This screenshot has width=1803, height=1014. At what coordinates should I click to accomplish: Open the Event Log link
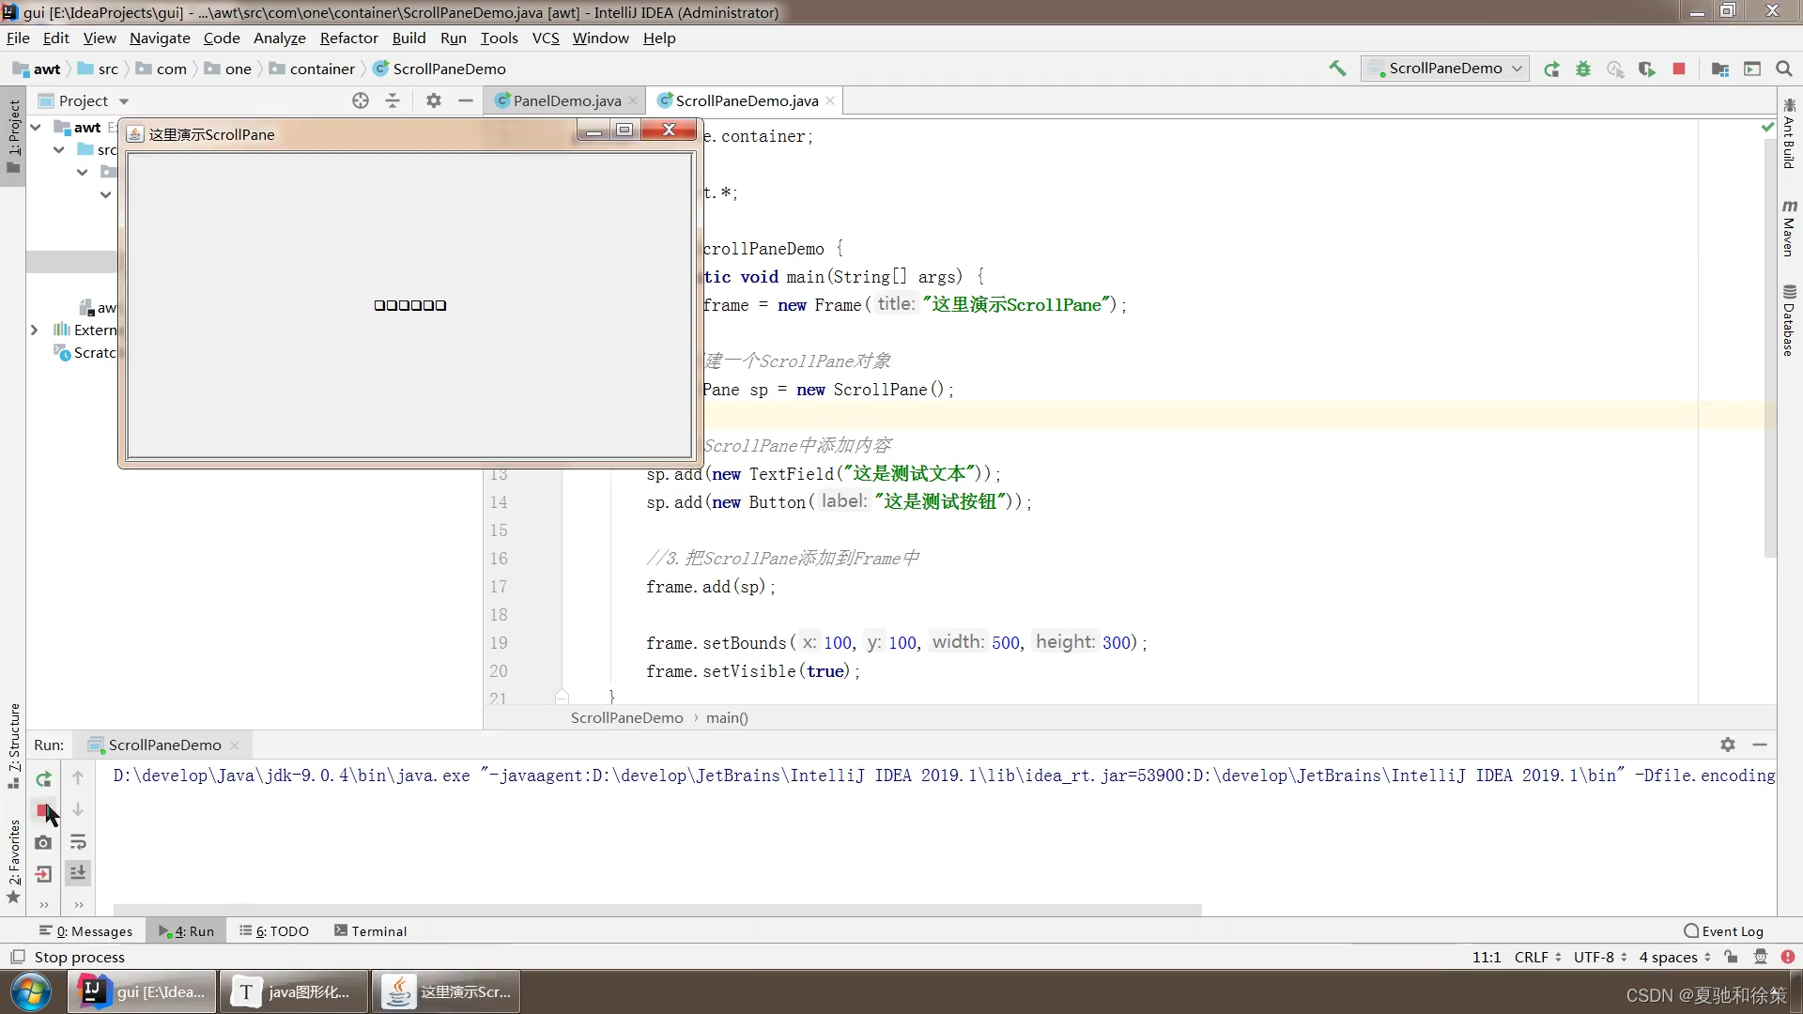[x=1731, y=930]
